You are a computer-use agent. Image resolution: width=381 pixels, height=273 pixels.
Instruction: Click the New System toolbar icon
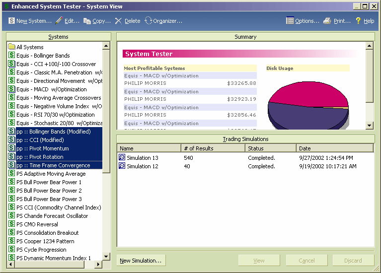pos(11,21)
